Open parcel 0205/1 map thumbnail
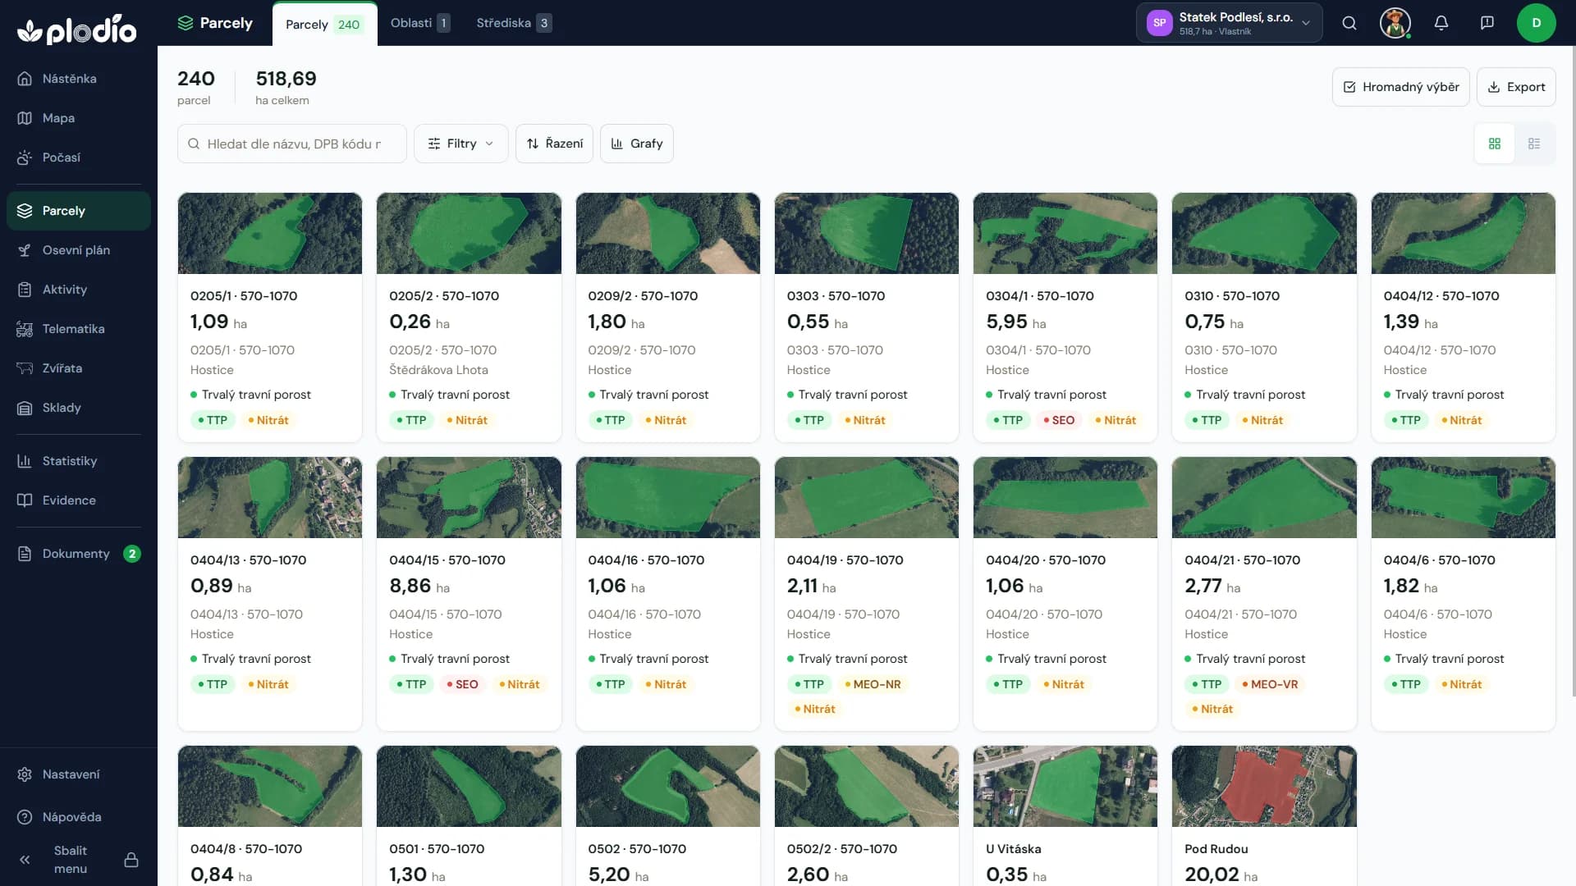The width and height of the screenshot is (1576, 886). [270, 233]
